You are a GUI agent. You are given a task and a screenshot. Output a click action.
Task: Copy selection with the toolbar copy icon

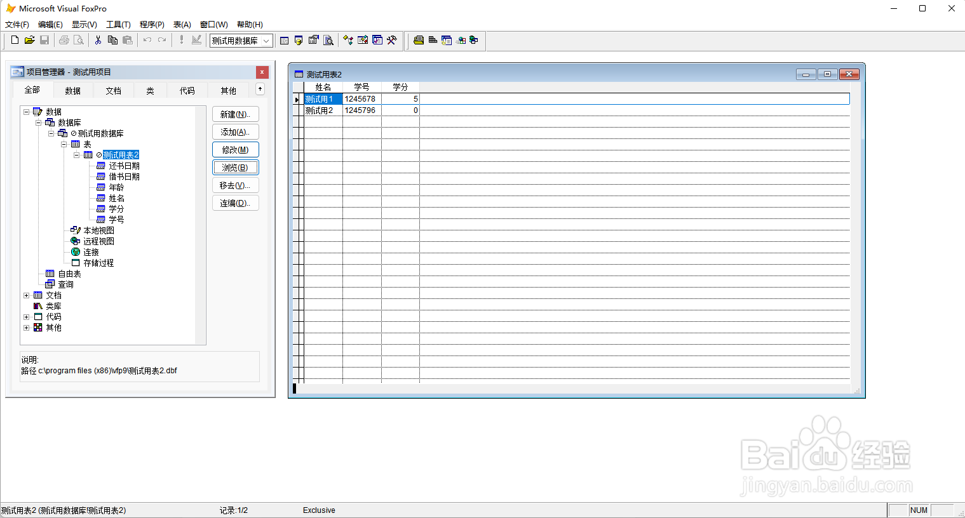pyautogui.click(x=112, y=40)
